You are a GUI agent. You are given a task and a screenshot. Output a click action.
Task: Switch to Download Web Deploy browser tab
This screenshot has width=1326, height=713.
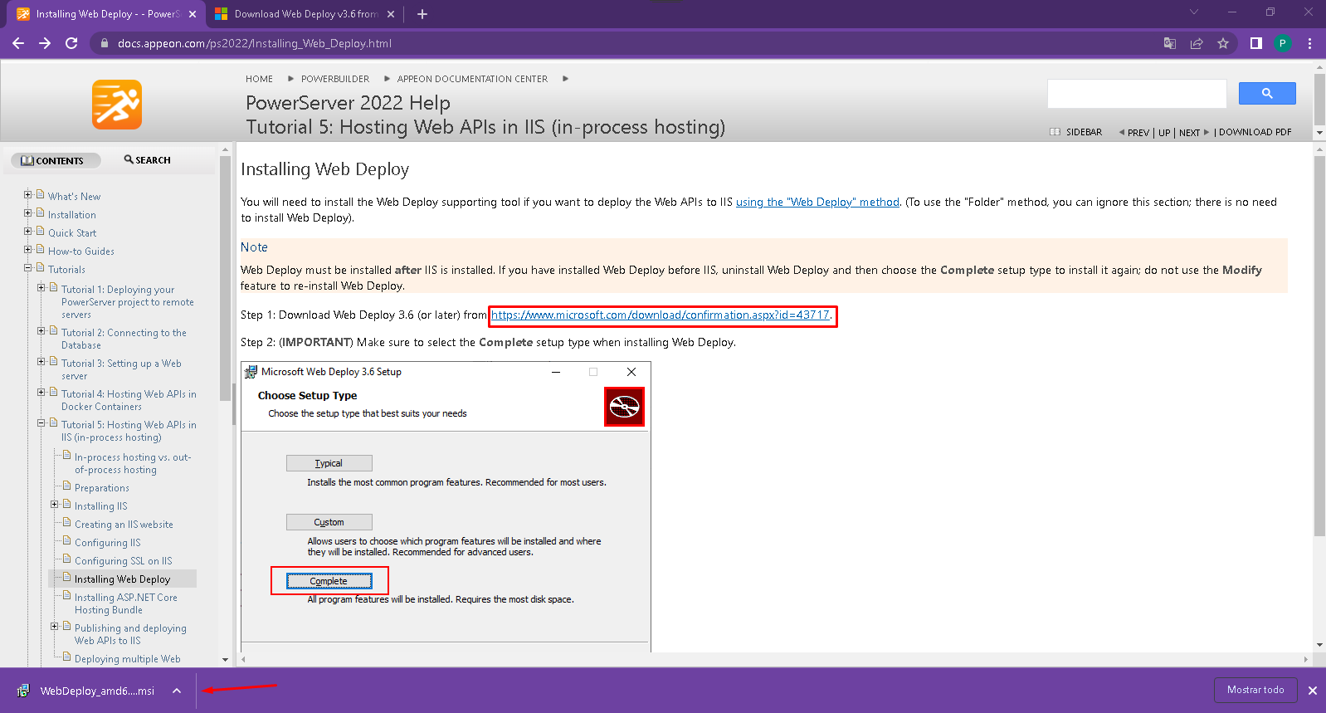click(x=304, y=14)
